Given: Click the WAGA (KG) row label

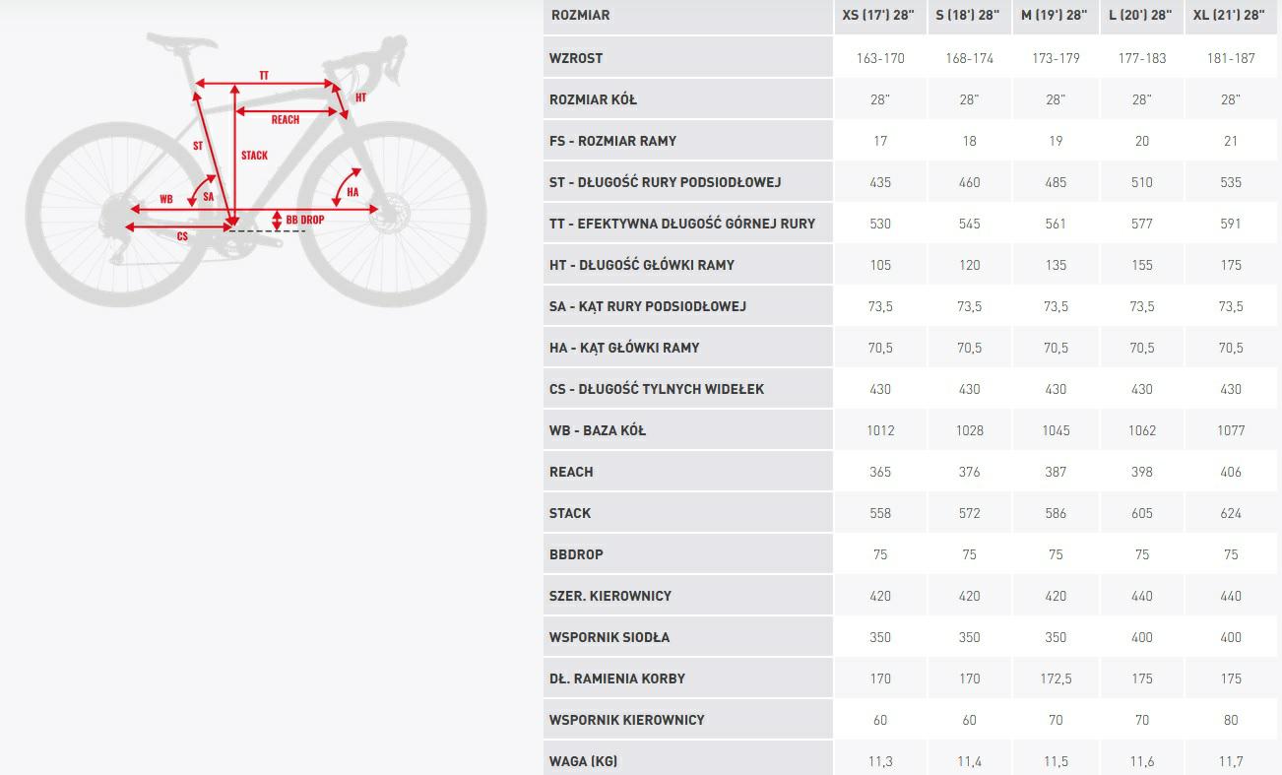Looking at the screenshot, I should click(583, 761).
